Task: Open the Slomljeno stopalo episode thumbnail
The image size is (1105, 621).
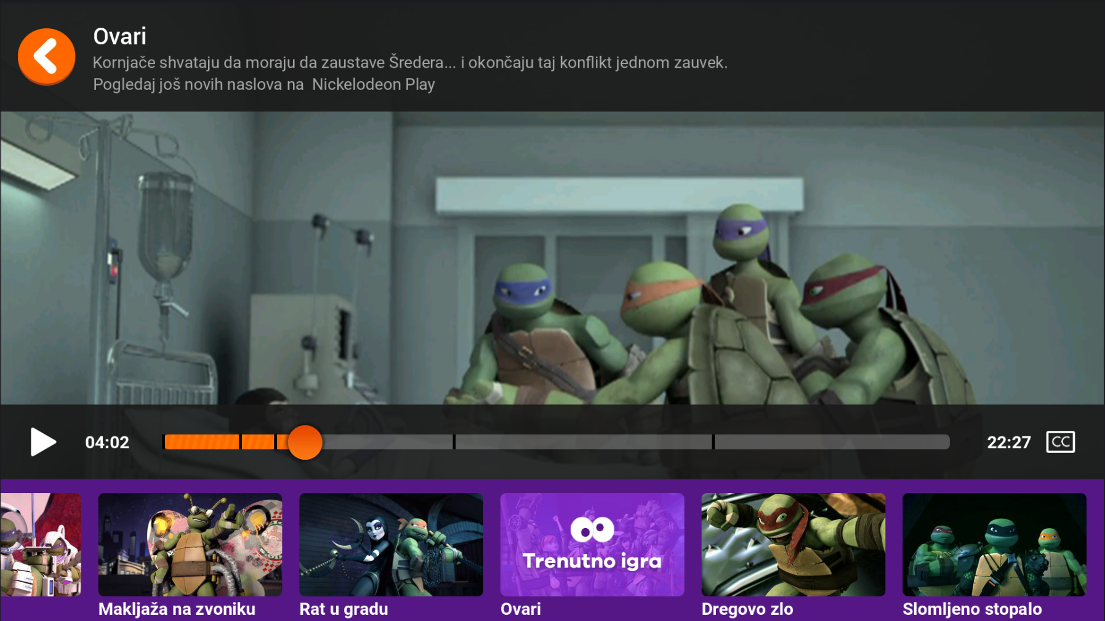Action: coord(994,544)
